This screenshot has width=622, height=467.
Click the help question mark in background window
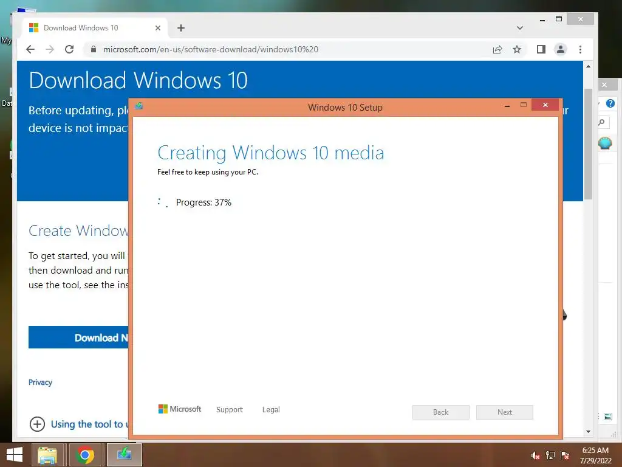[x=610, y=103]
